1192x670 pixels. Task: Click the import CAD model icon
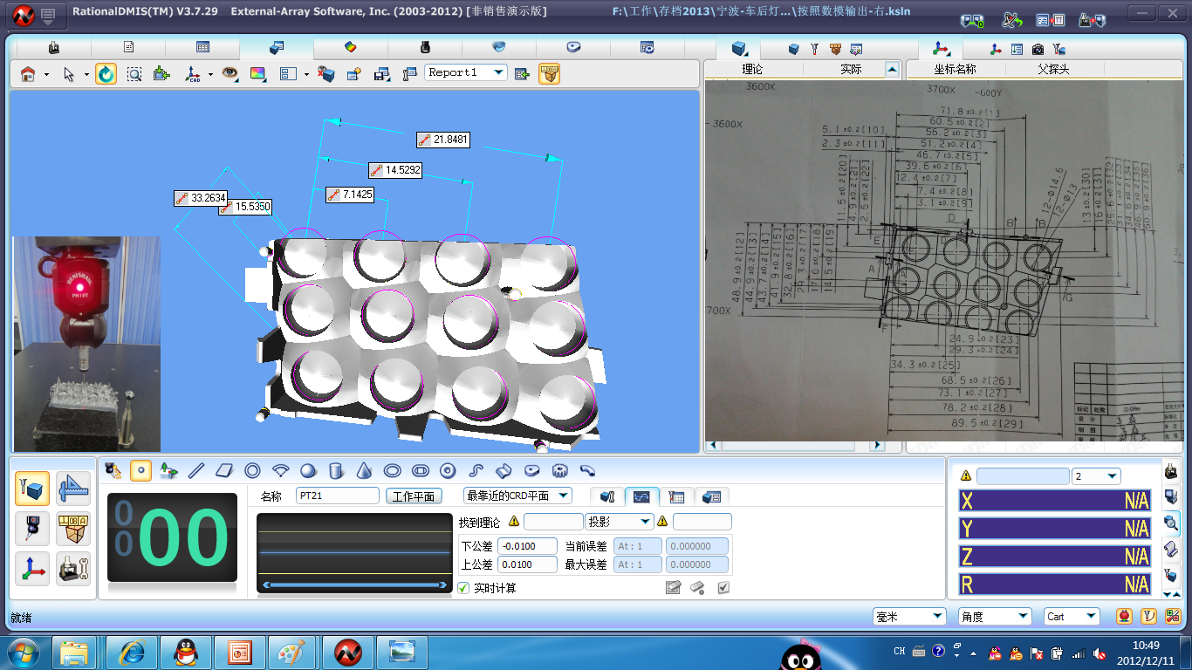[161, 74]
